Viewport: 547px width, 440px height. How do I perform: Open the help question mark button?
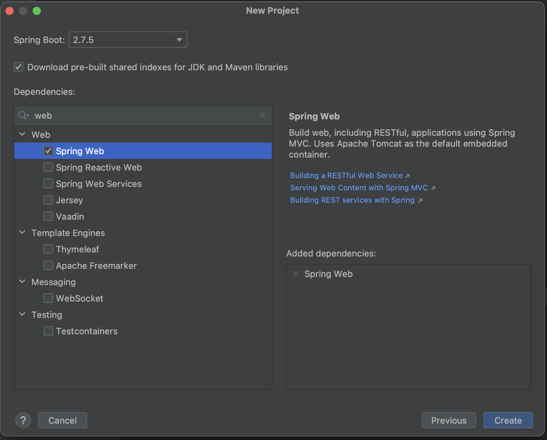pyautogui.click(x=23, y=420)
